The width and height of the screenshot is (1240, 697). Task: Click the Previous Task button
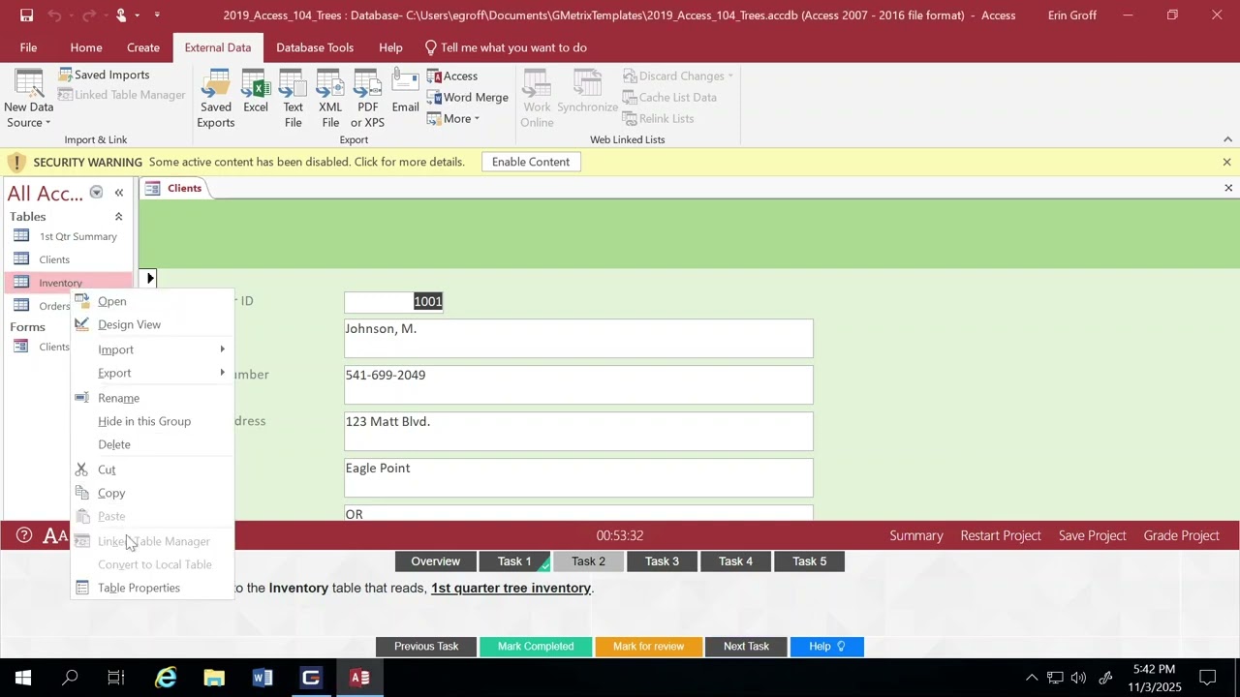(426, 647)
